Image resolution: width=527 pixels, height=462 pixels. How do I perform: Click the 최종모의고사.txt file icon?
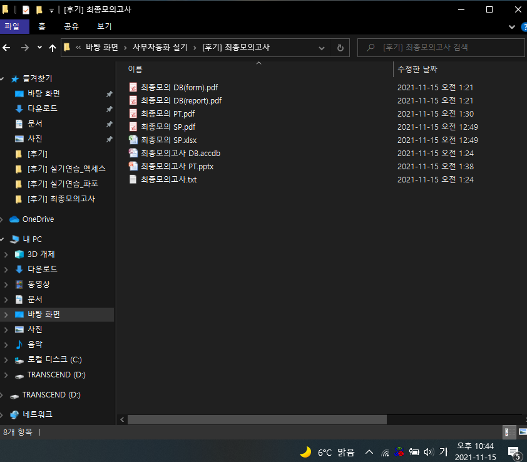[133, 179]
